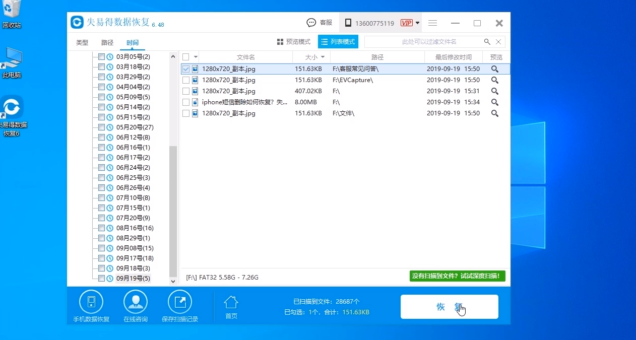Open the 大小 column sort dropdown arrow

click(323, 57)
